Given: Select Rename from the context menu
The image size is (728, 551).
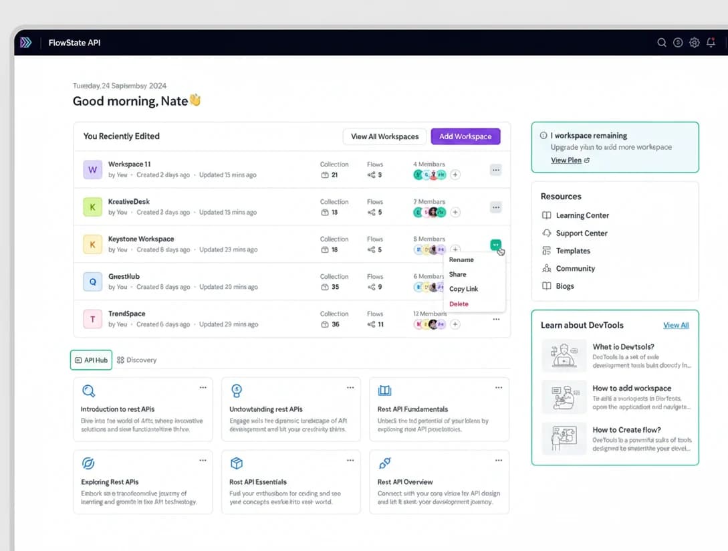Looking at the screenshot, I should click(x=461, y=259).
